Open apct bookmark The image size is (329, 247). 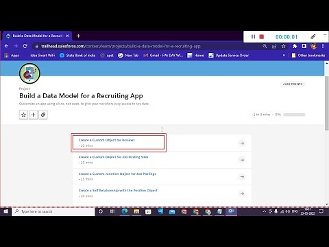(107, 56)
